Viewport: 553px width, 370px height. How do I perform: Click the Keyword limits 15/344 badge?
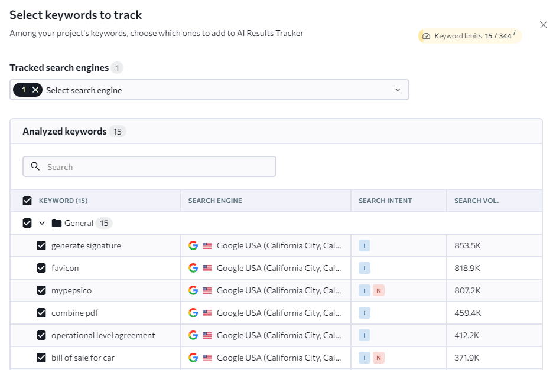click(469, 36)
